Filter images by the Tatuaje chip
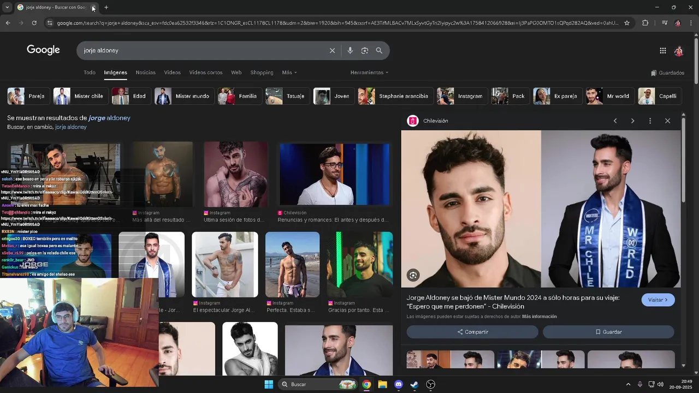 pyautogui.click(x=287, y=96)
